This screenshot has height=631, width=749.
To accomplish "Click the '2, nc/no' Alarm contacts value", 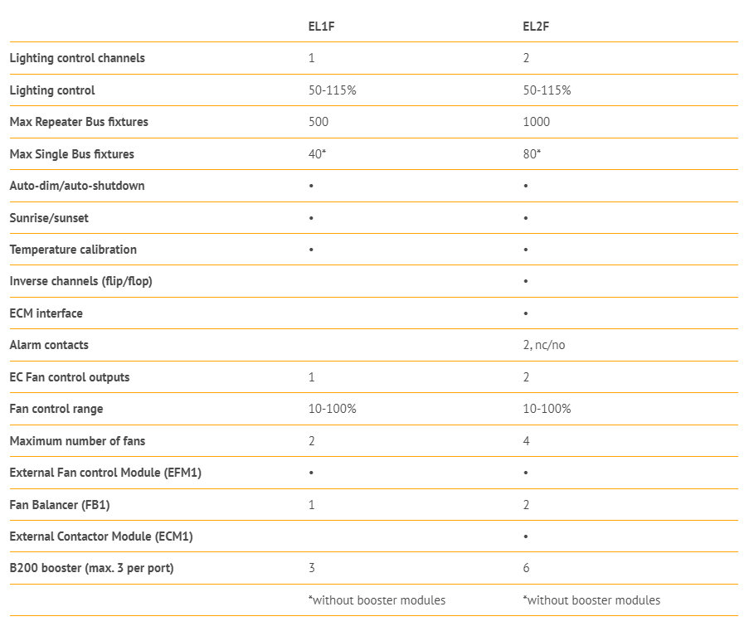I will [543, 345].
